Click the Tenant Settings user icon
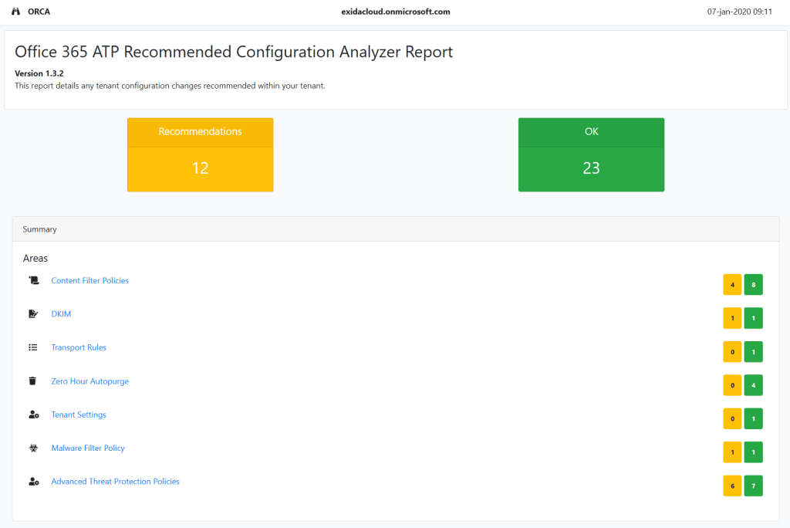Viewport: 790px width, 528px height. pyautogui.click(x=34, y=415)
